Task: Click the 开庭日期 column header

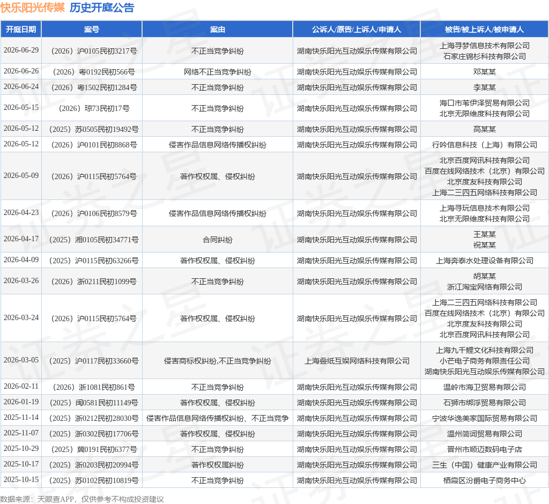Action: click(x=21, y=29)
